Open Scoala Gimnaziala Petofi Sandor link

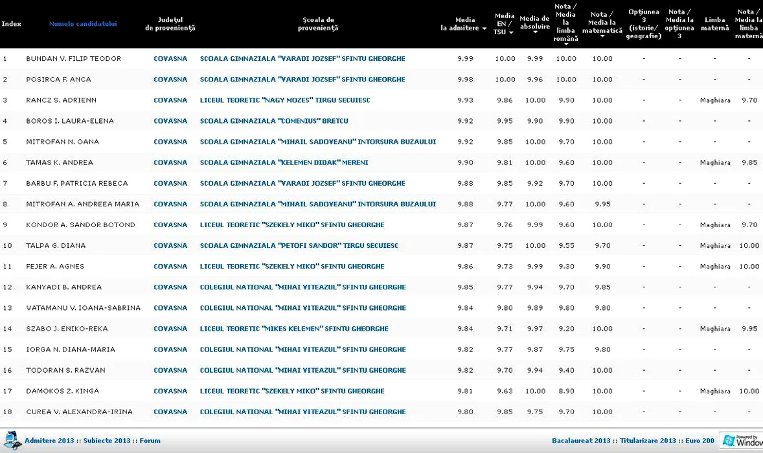[x=299, y=246]
